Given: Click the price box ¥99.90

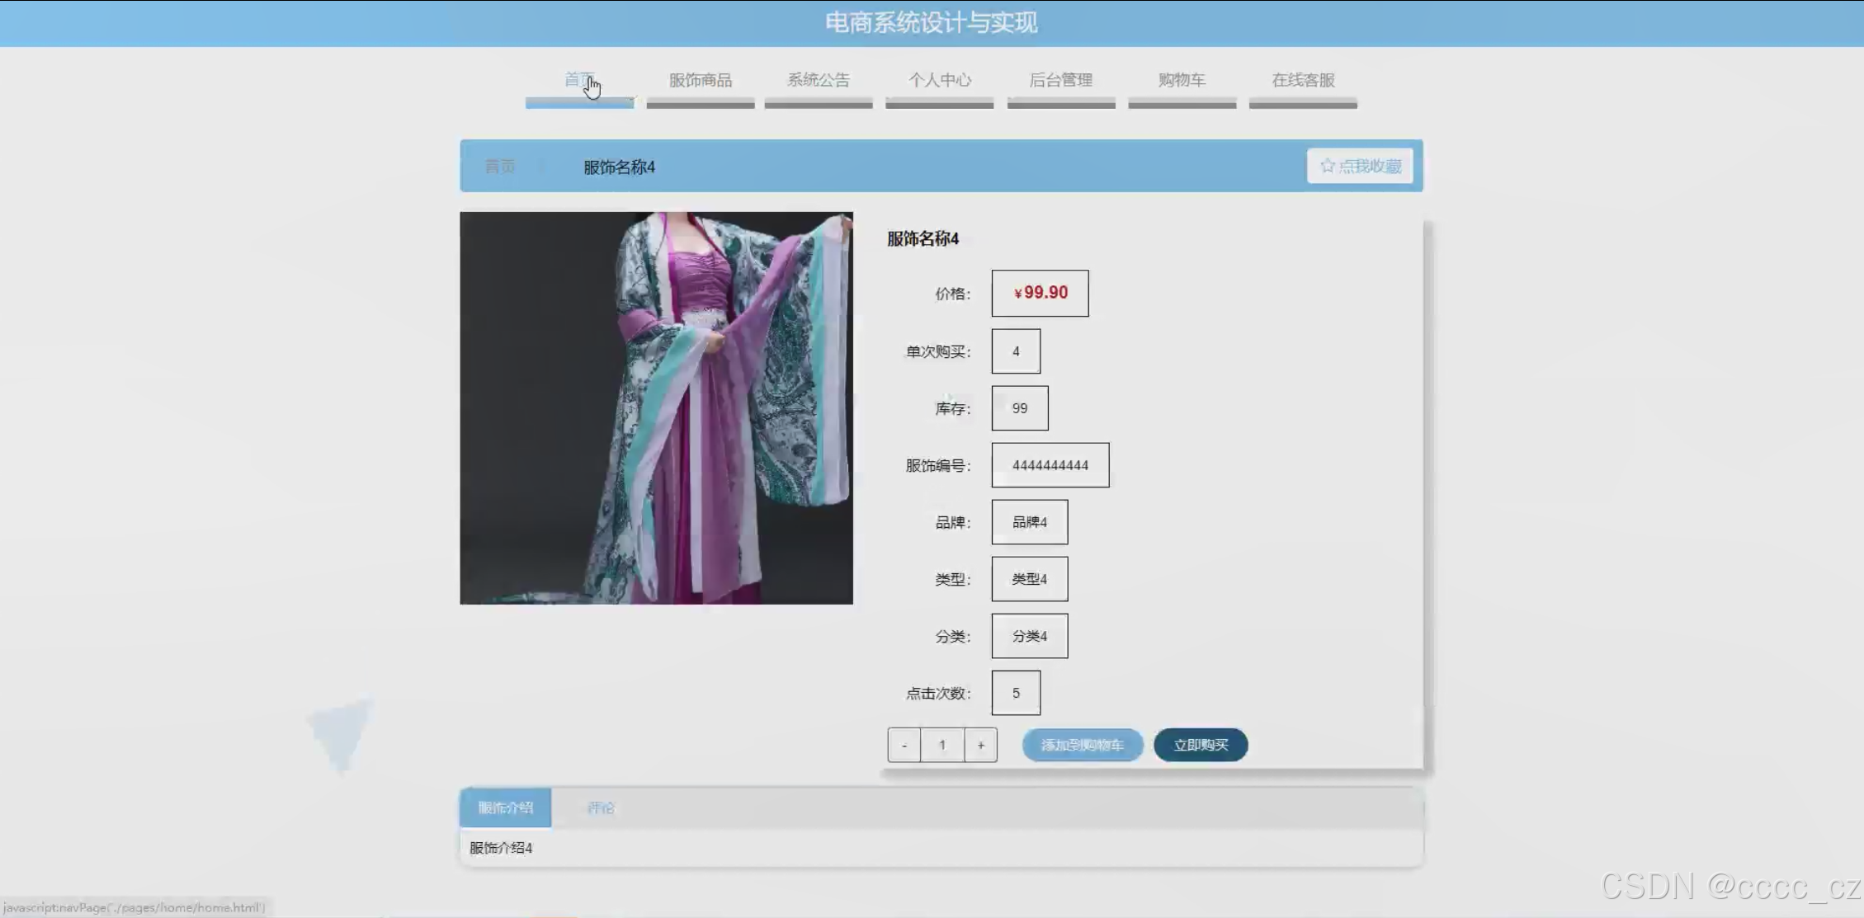Looking at the screenshot, I should pos(1040,293).
